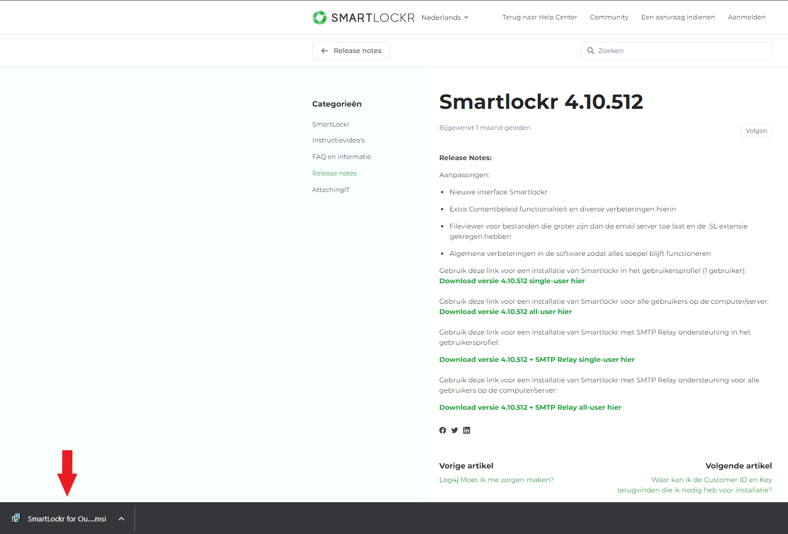Expand download options chevron for msi file

pyautogui.click(x=121, y=519)
